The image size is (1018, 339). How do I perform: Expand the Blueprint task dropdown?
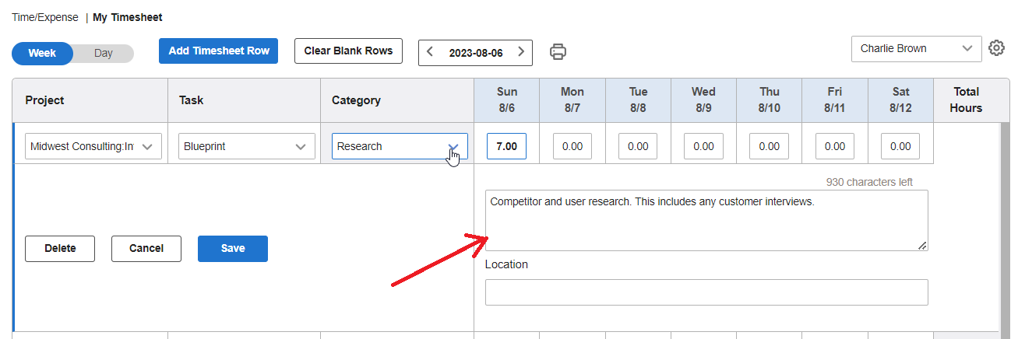click(x=247, y=146)
